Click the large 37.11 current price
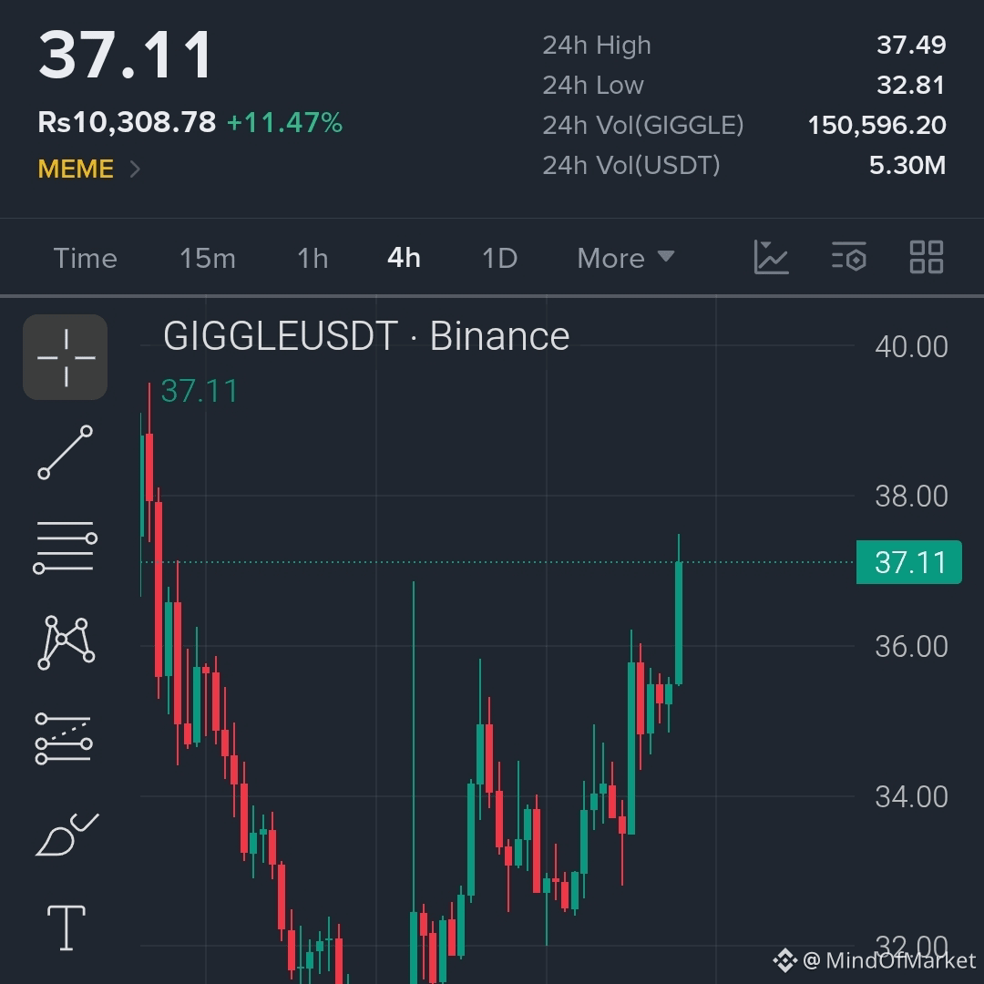The width and height of the screenshot is (984, 984). point(126,56)
